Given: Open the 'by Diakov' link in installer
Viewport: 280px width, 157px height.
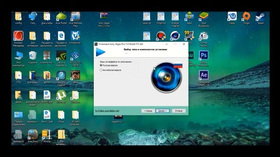Looking at the screenshot, I should pos(107,111).
